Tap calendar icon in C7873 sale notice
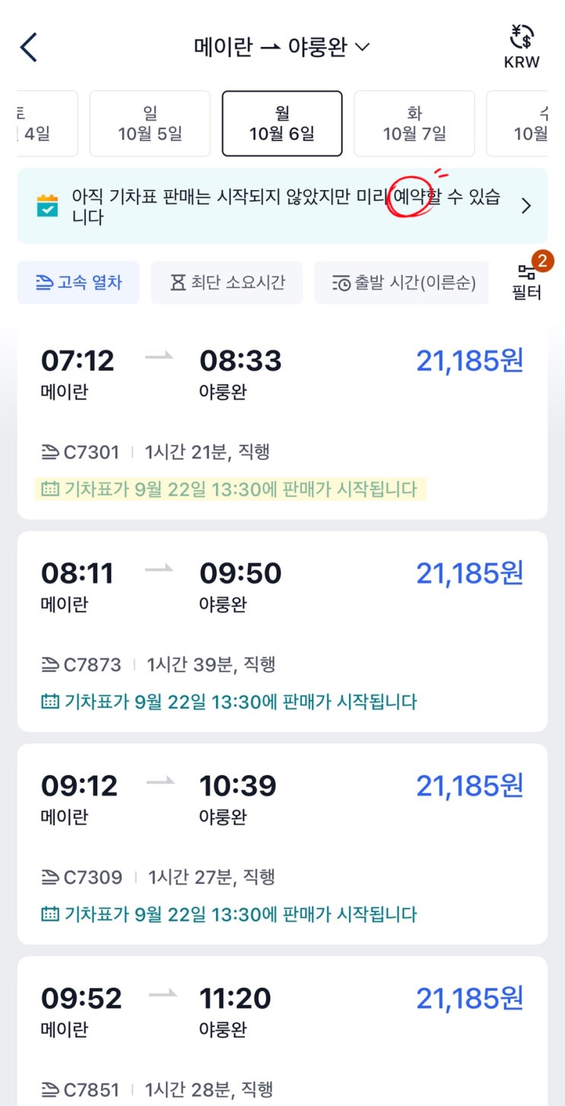Image resolution: width=565 pixels, height=1106 pixels. click(x=49, y=701)
